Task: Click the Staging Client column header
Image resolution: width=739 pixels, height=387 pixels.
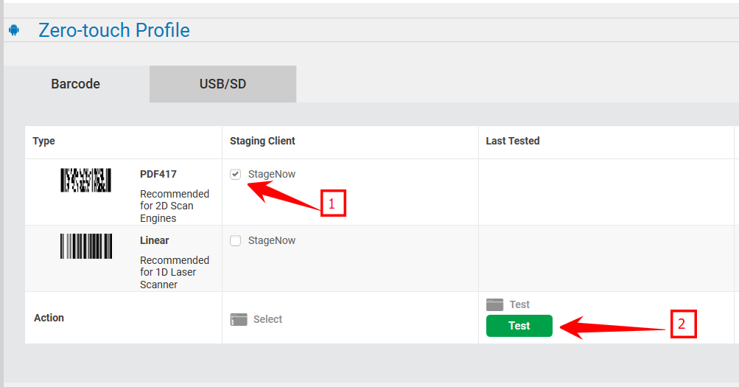Action: (262, 141)
